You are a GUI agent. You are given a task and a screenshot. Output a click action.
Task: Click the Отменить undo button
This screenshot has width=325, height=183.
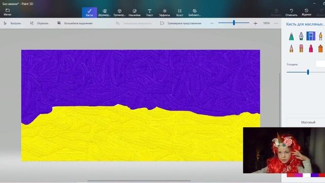(291, 12)
